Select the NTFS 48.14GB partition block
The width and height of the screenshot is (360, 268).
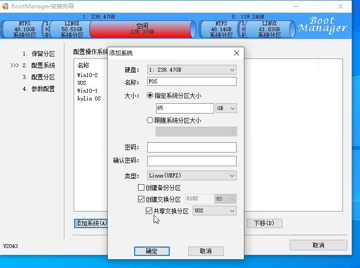[x=220, y=29]
